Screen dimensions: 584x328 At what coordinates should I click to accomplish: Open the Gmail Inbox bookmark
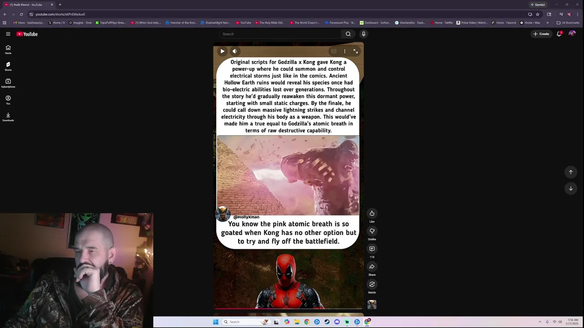pos(29,23)
